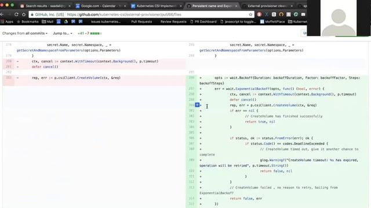Click the added wait.Backoff opts line
This screenshot has width=371, height=208.
point(280,80)
